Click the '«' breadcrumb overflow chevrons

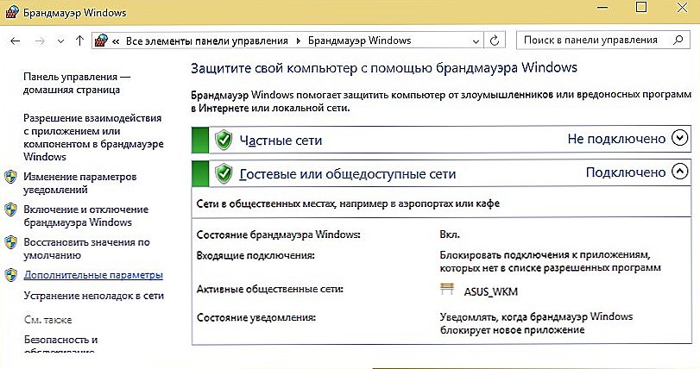(116, 41)
